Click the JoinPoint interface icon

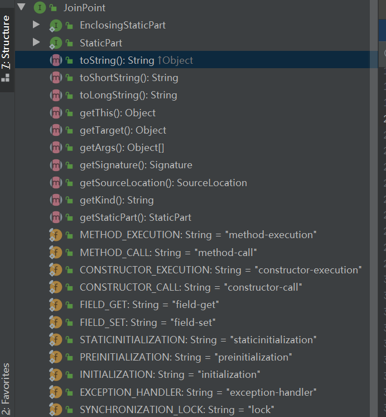coord(40,7)
